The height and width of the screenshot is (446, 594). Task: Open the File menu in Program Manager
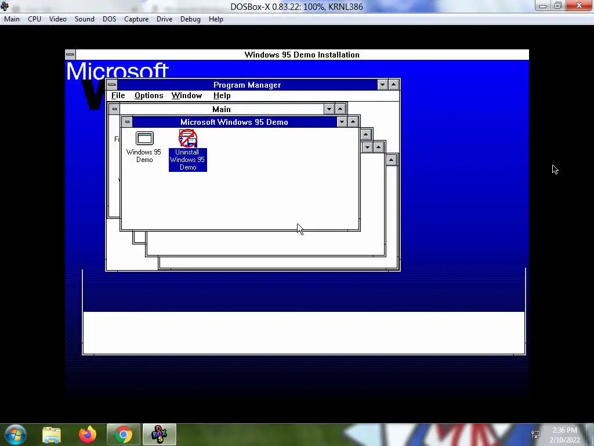118,96
